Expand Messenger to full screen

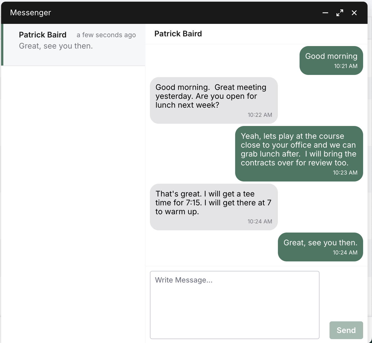(340, 13)
